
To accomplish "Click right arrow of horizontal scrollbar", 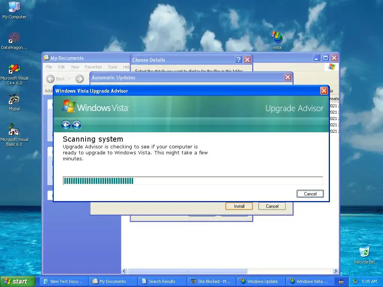I will (x=335, y=271).
